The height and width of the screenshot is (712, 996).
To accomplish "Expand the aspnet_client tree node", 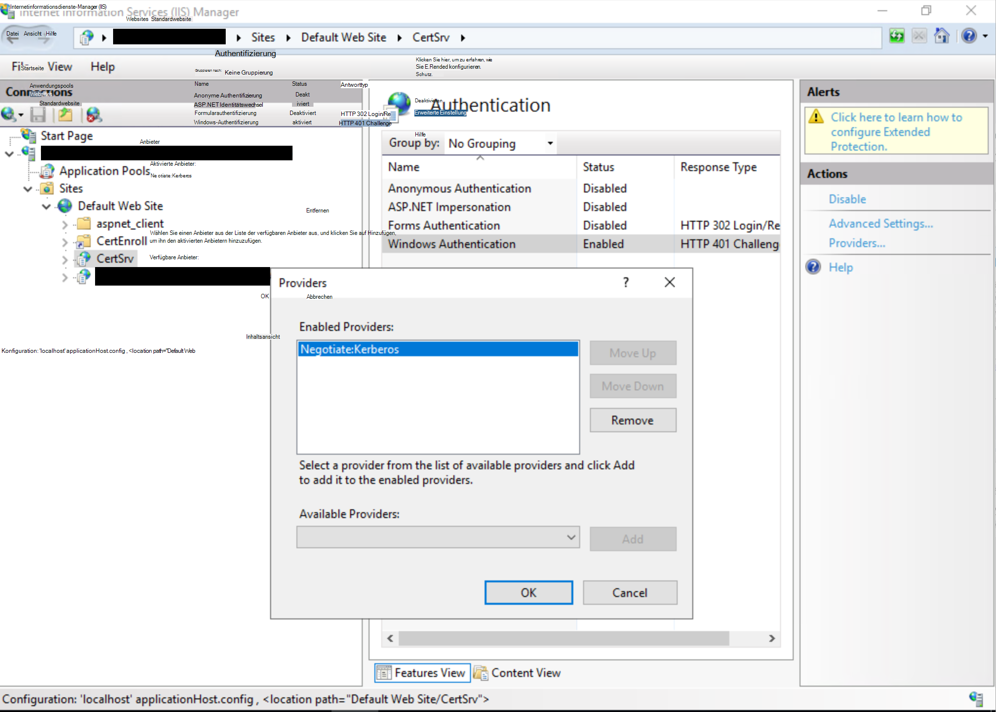I will [65, 224].
